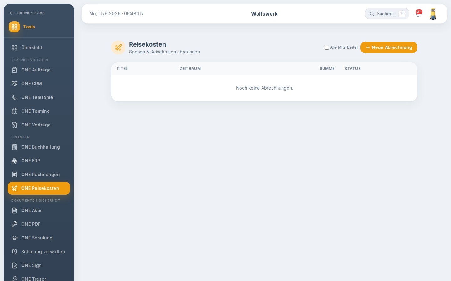The width and height of the screenshot is (451, 281).
Task: Select the active ONE Reisekosten item
Action: [x=39, y=188]
